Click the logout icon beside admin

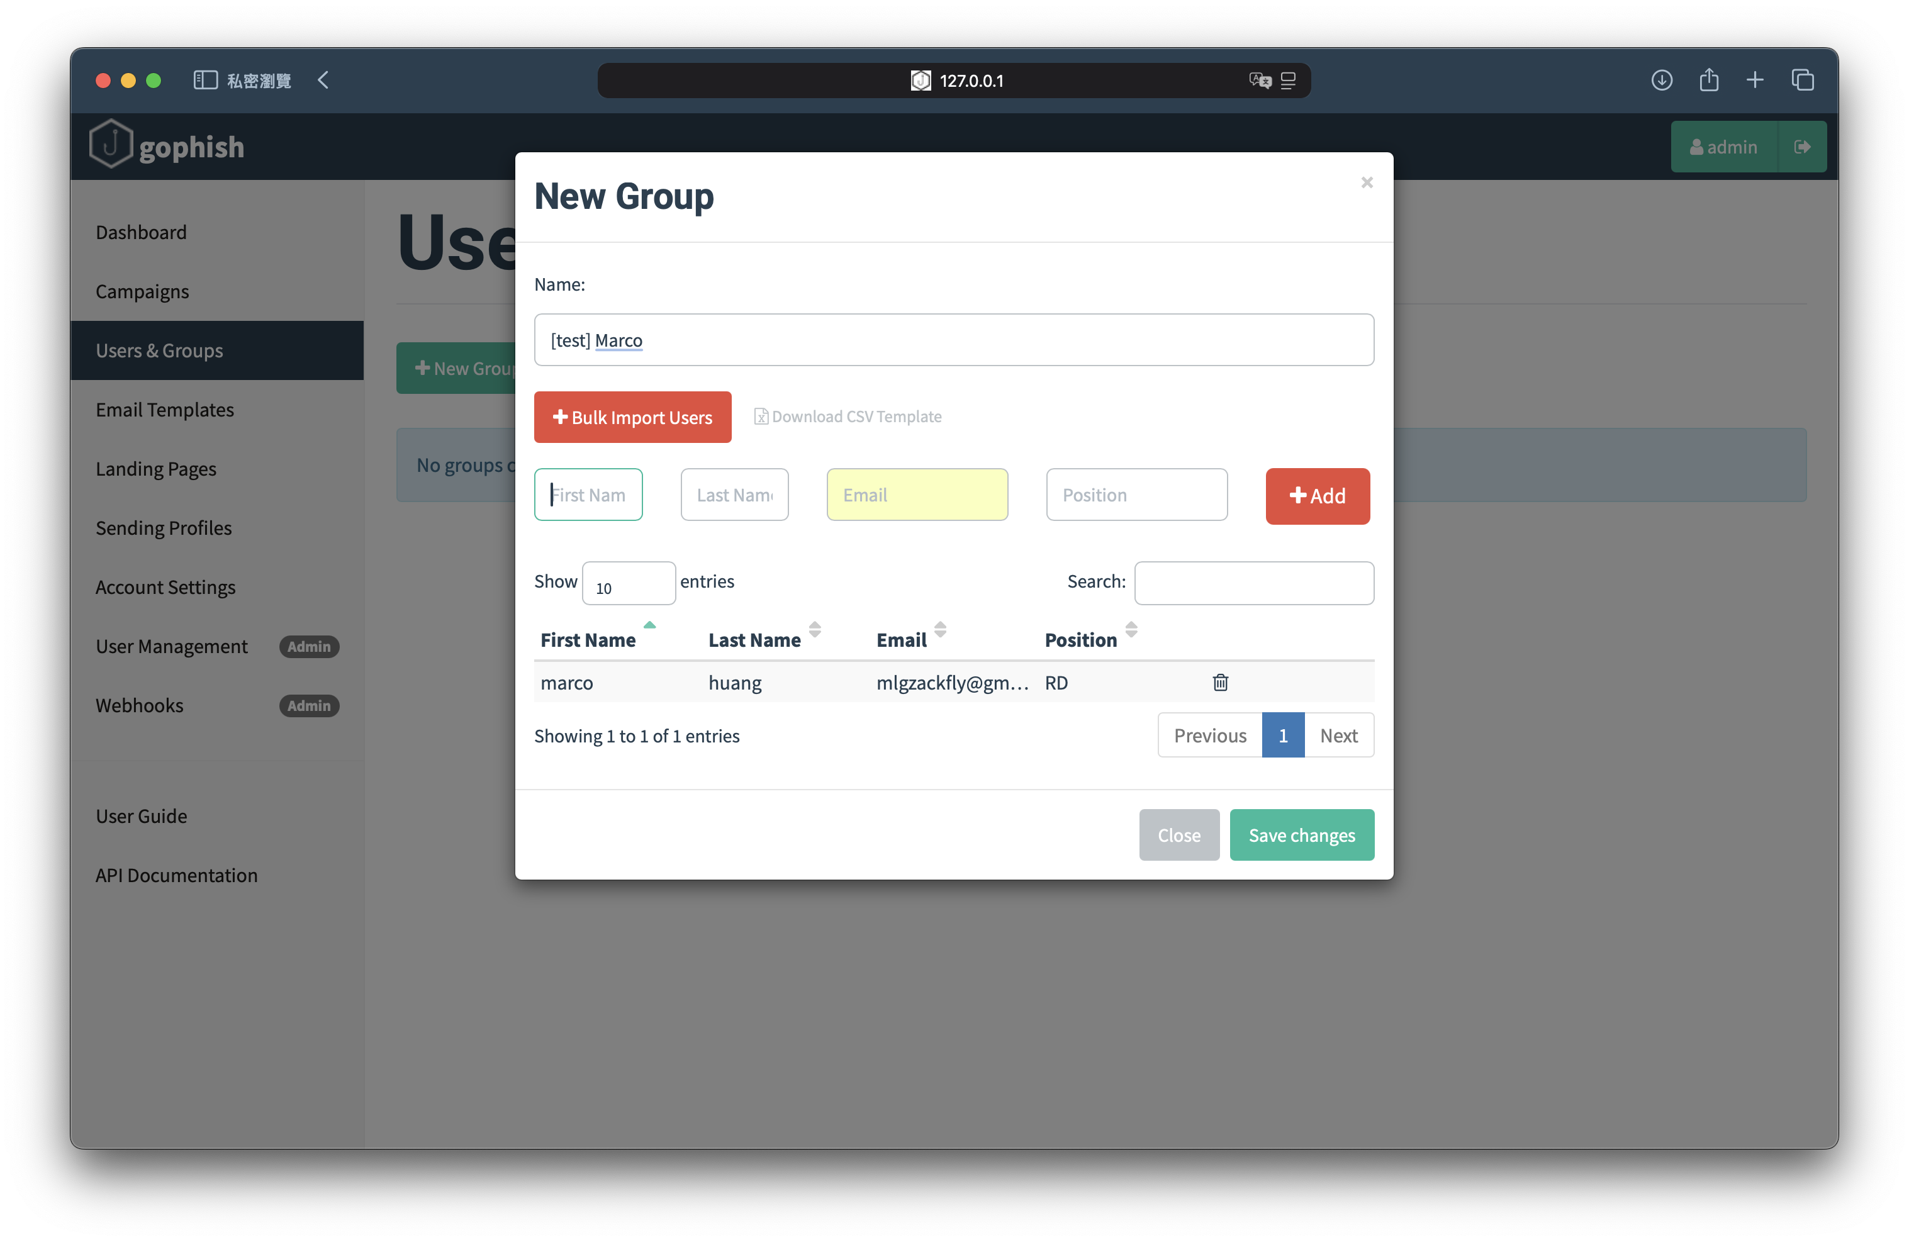1802,146
